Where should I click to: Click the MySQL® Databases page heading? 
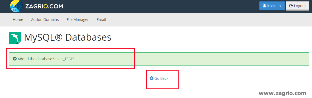(68, 38)
